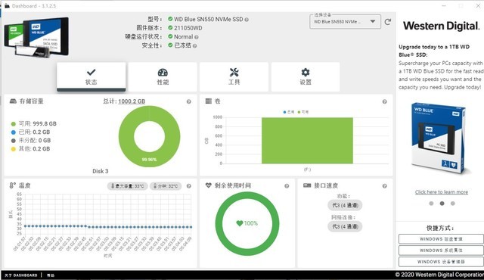Click the green 可用 legend dot
484x280 pixels.
point(14,124)
